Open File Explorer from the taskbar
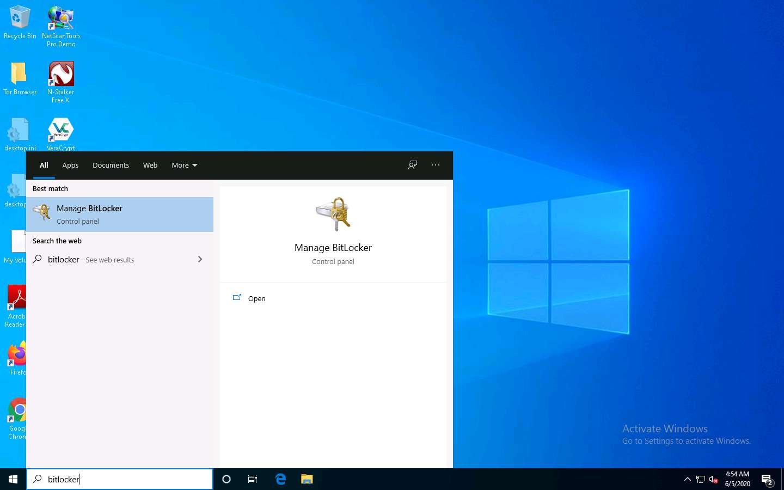This screenshot has width=784, height=490. point(307,479)
